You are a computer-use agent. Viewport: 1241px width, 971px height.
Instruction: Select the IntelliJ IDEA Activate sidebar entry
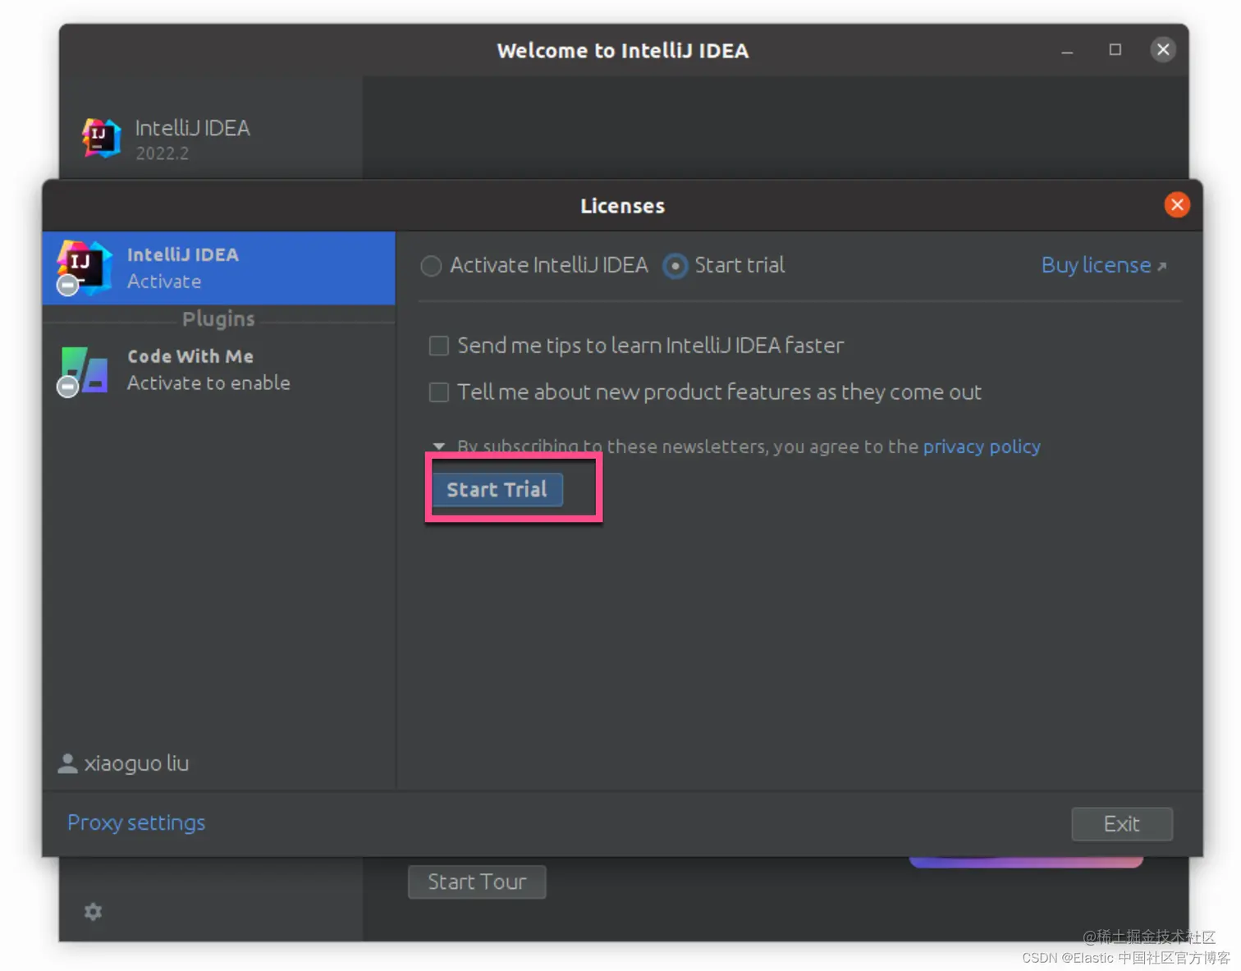[218, 268]
